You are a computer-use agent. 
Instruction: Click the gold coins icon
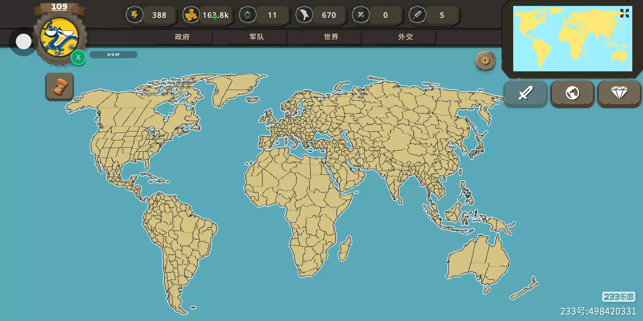191,15
